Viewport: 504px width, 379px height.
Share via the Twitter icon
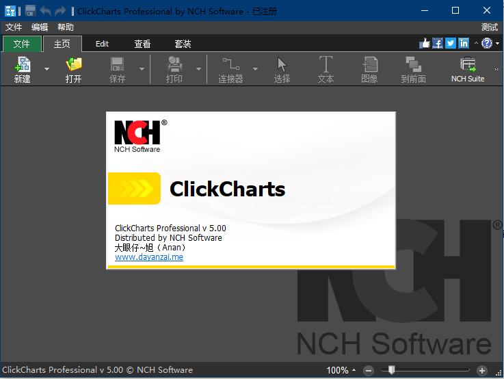(x=451, y=43)
